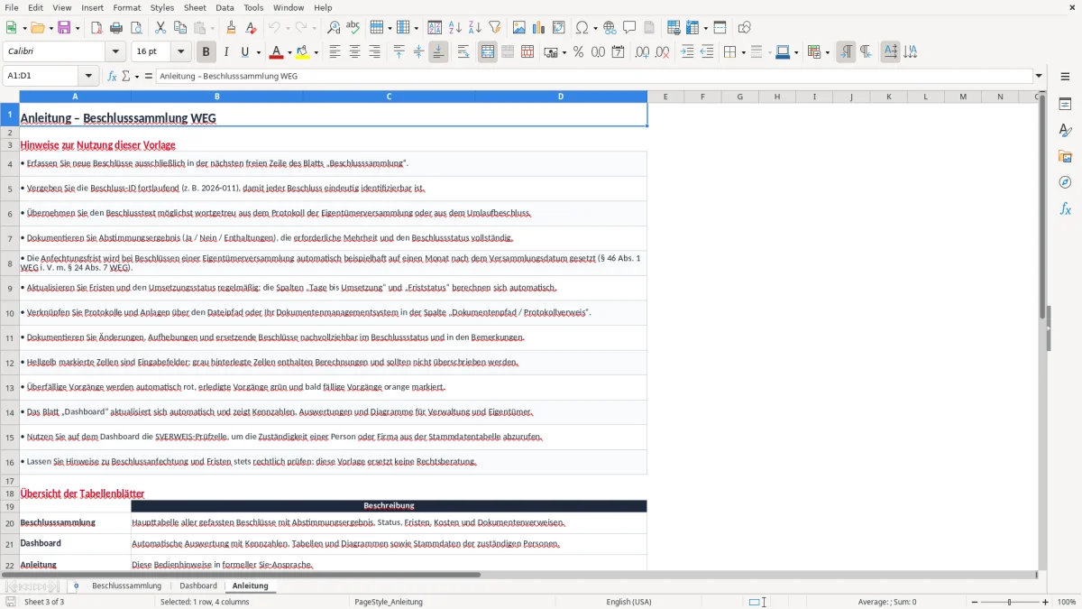The width and height of the screenshot is (1082, 609).
Task: Open the Data menu
Action: [x=225, y=7]
